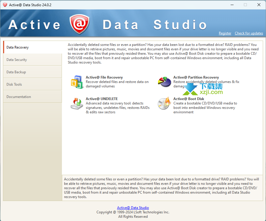
Task: Select the Data Recovery tab
Action: pyautogui.click(x=32, y=47)
